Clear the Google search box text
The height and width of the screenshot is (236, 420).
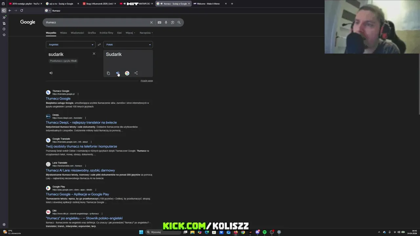[x=151, y=22]
